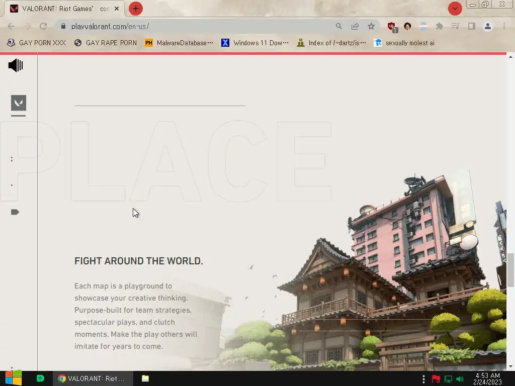Viewport: 515px width, 386px height.
Task: Click the avatar face extension icon
Action: [407, 26]
